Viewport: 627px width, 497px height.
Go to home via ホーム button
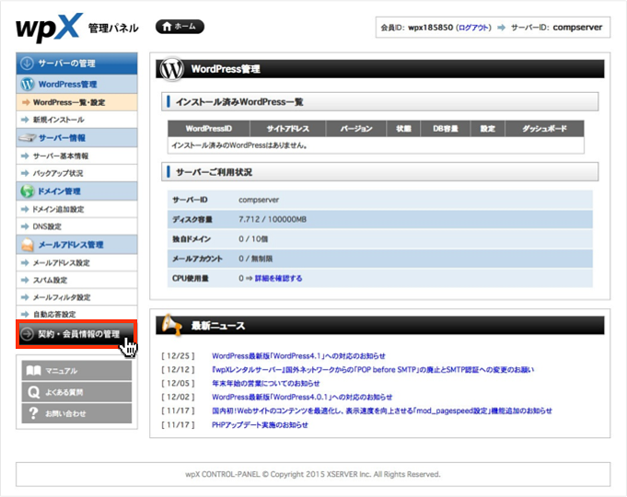180,27
